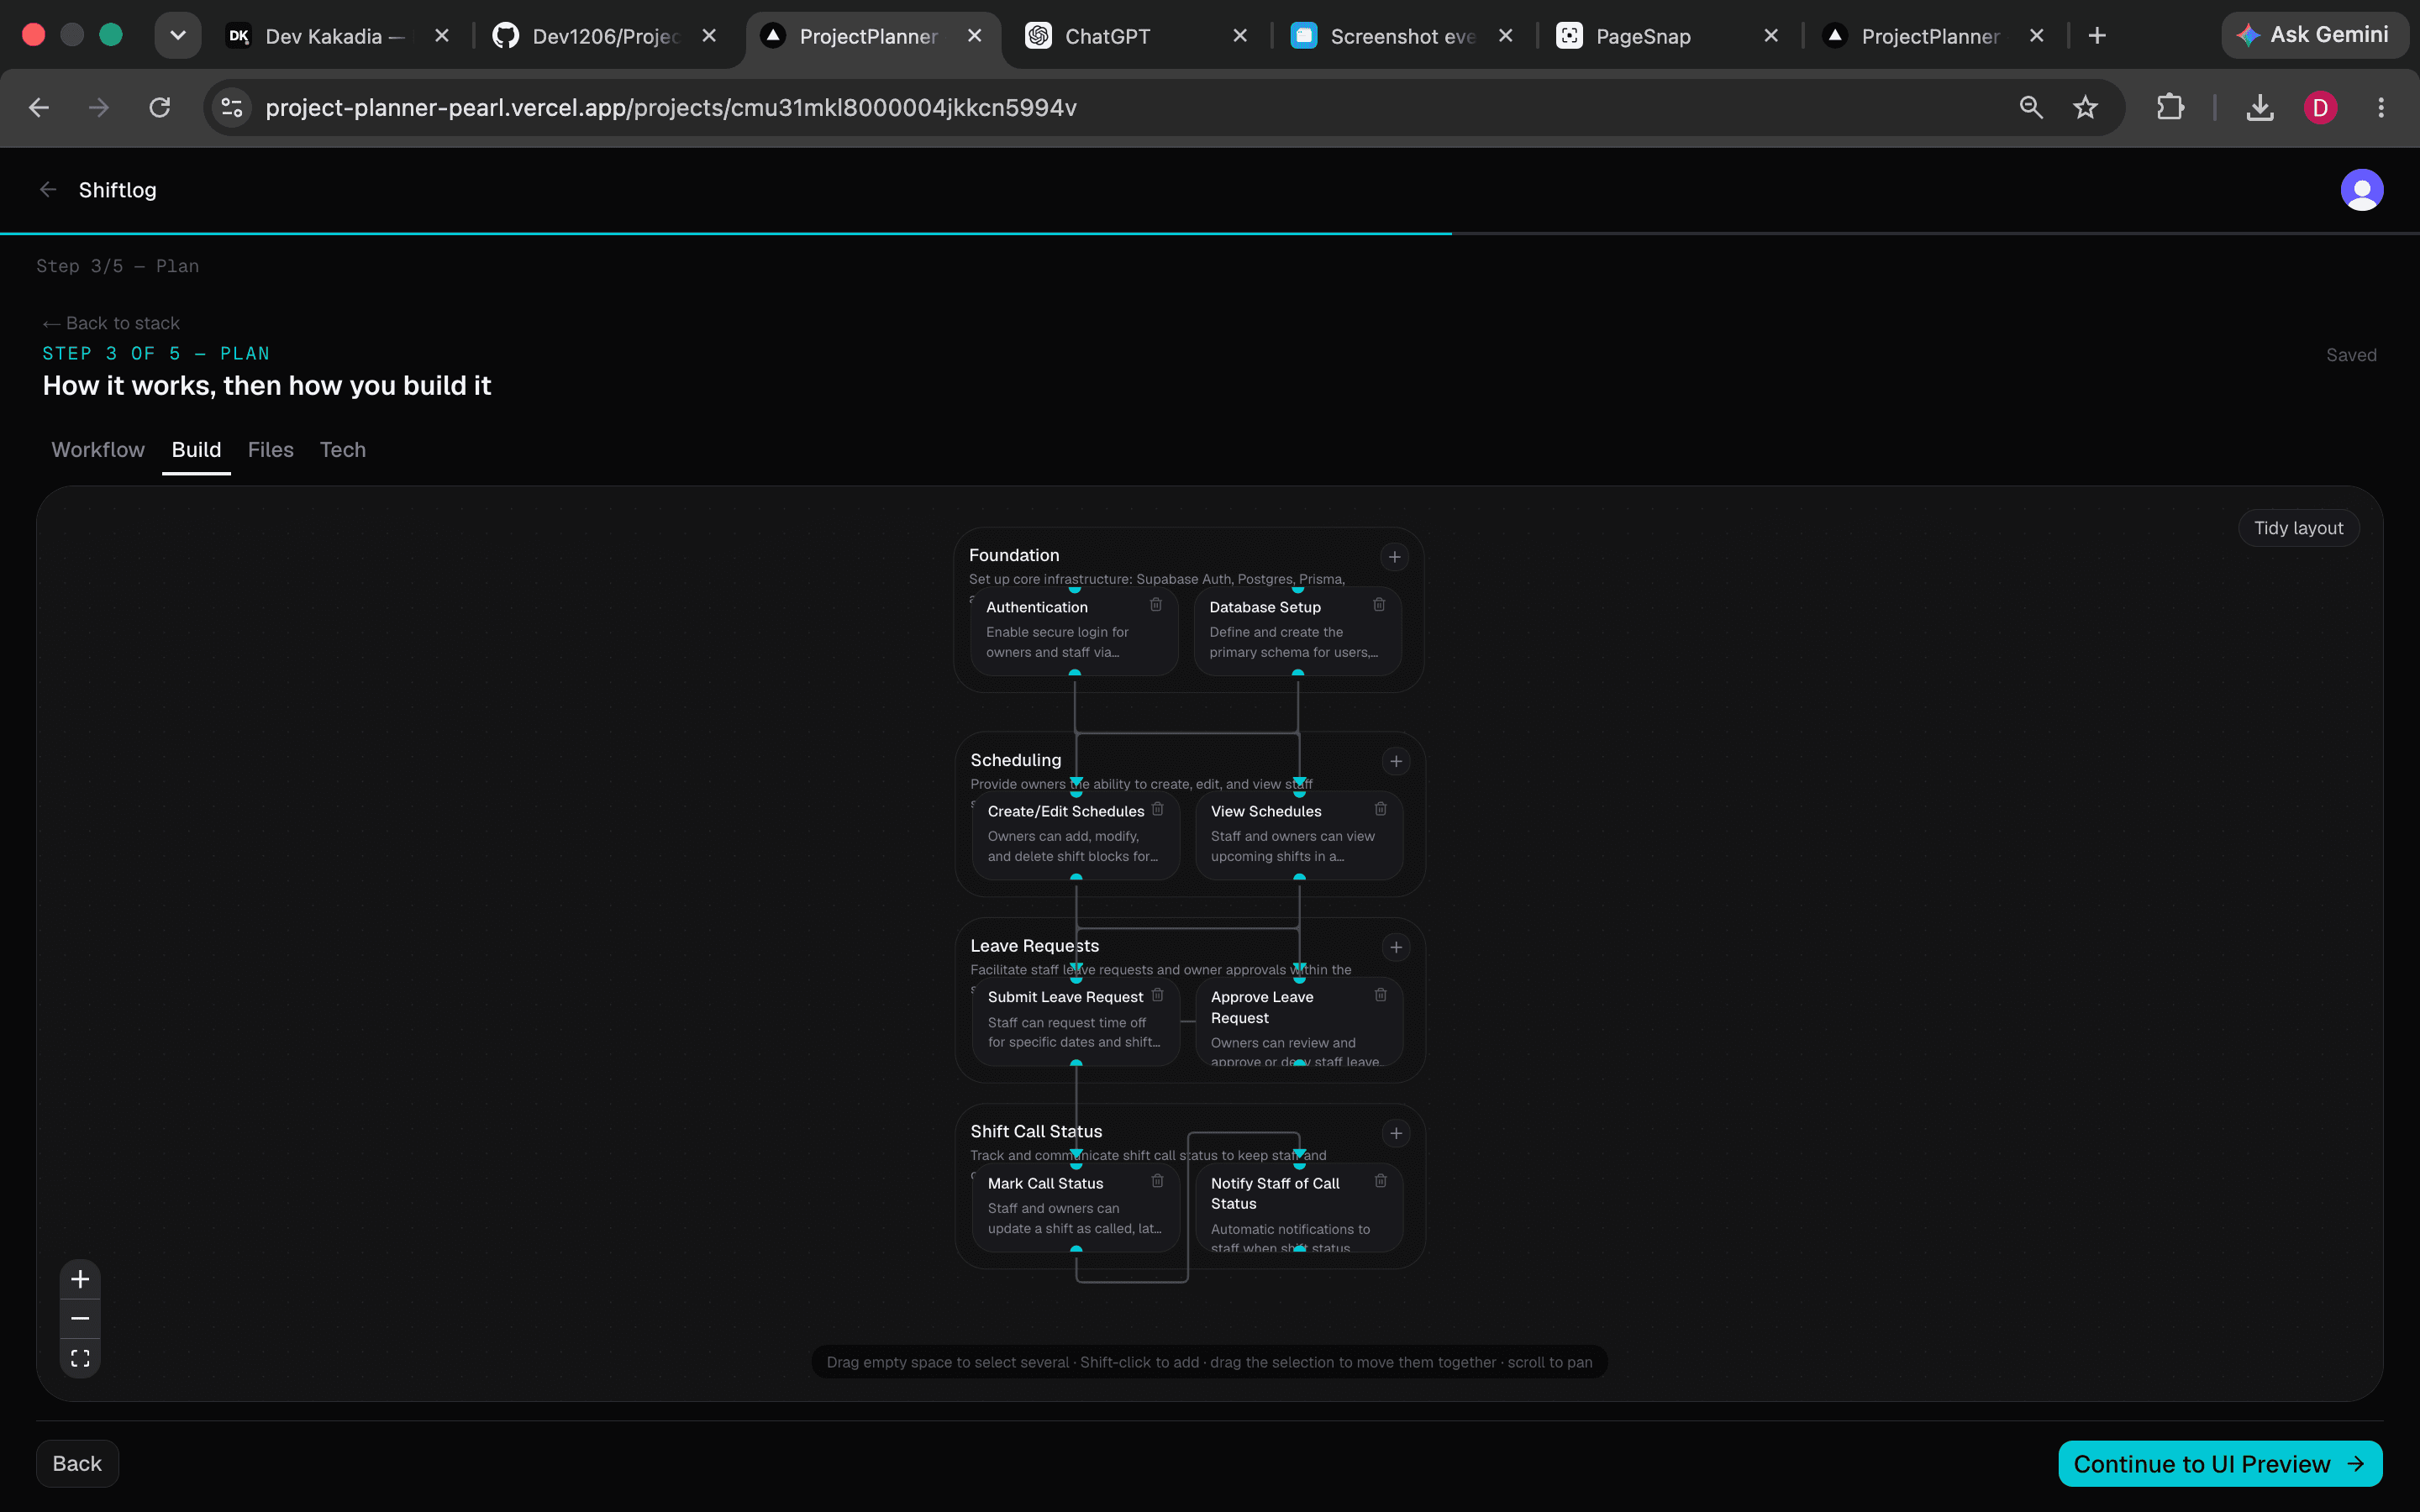Trash the Notify Staff of Call Status card
Image resolution: width=2420 pixels, height=1512 pixels.
1380,1181
